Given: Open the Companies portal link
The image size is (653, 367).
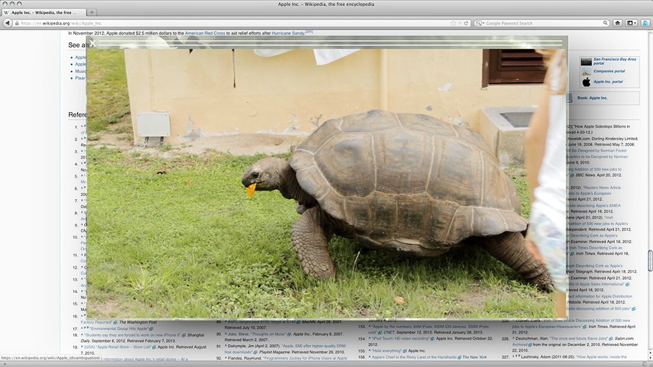Looking at the screenshot, I should point(609,71).
